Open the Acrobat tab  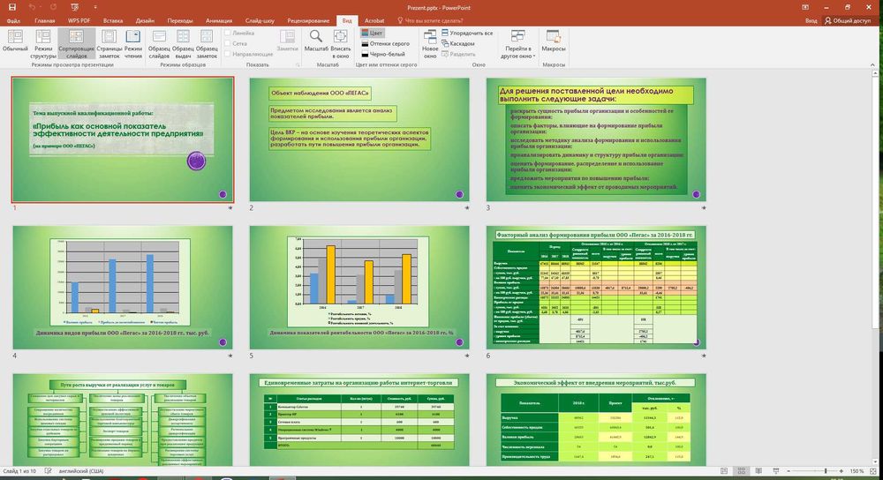click(374, 21)
